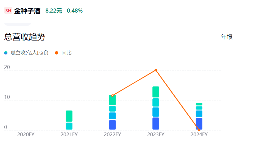Image resolution: width=262 pixels, height=147 pixels.
Task: Click the 2024FY axis label
Action: 199,134
